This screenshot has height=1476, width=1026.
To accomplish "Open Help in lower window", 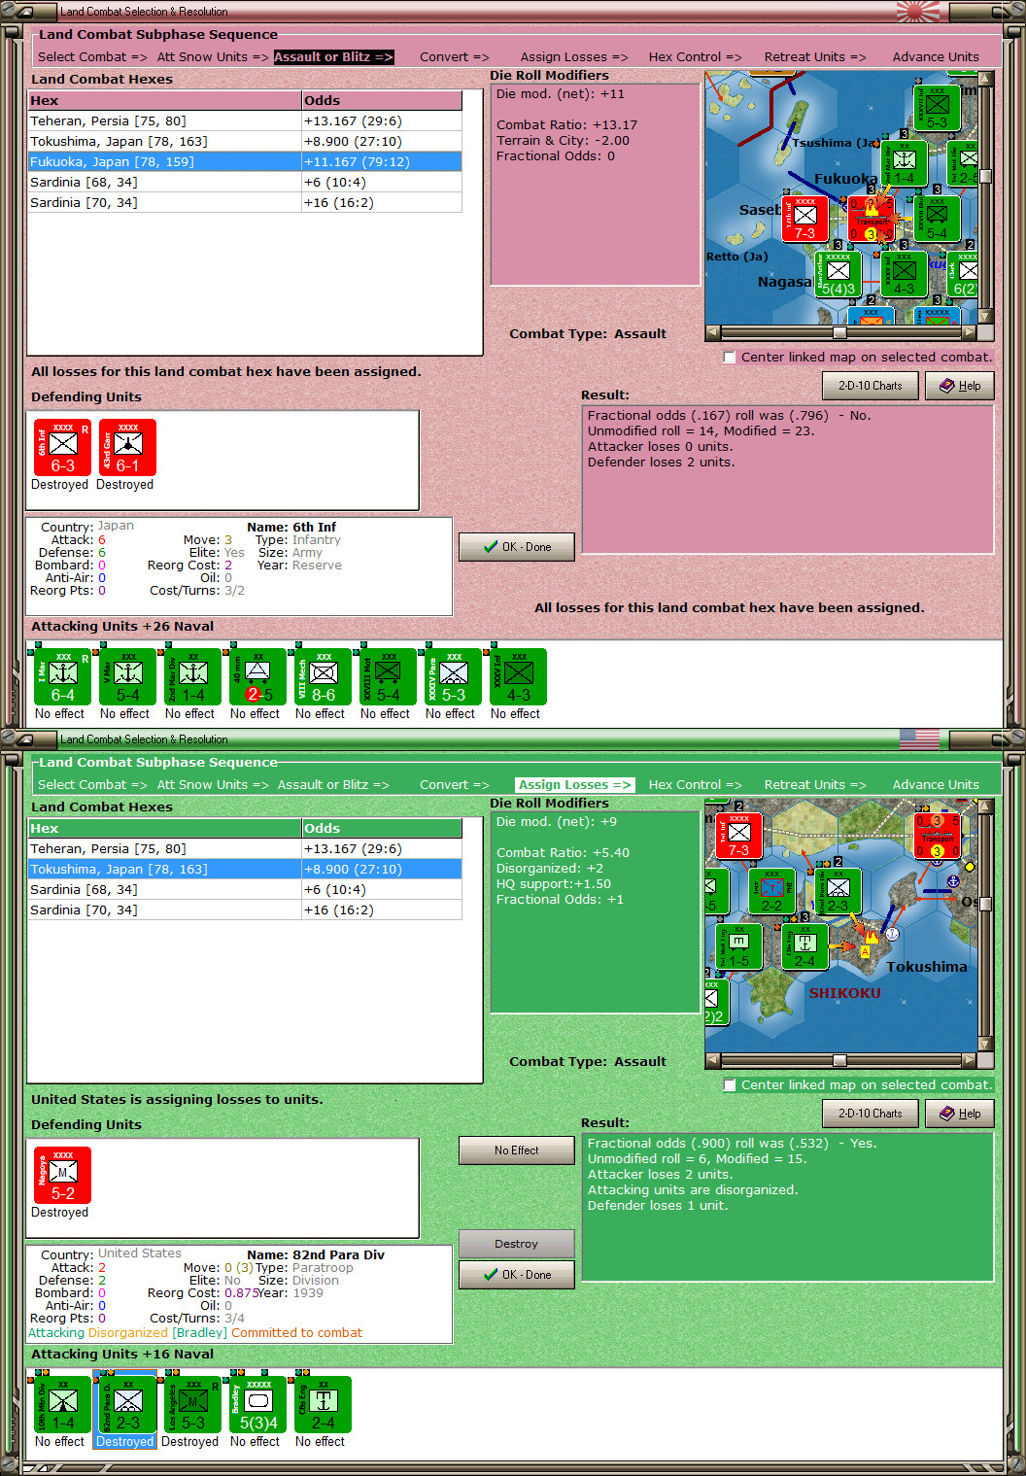I will pyautogui.click(x=960, y=1114).
